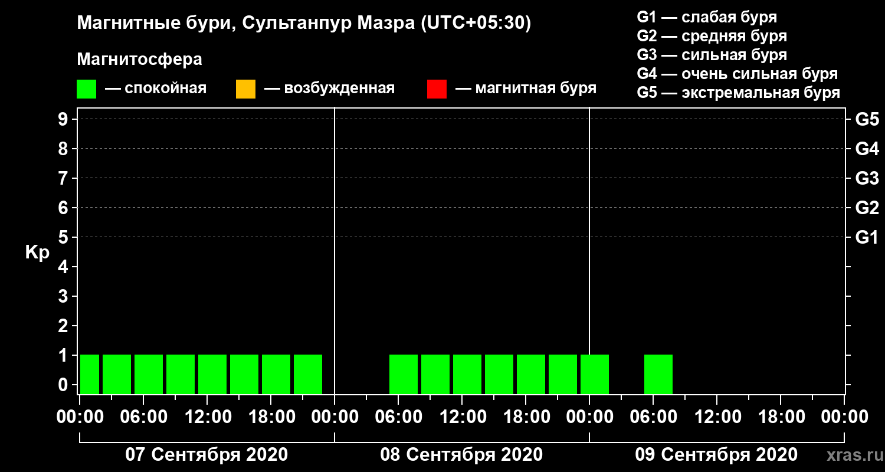885x472 pixels.
Task: Click the G1 label on the right axis
Action: click(867, 237)
